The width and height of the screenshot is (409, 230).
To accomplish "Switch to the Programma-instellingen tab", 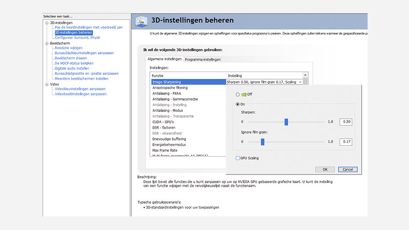I will pyautogui.click(x=202, y=59).
